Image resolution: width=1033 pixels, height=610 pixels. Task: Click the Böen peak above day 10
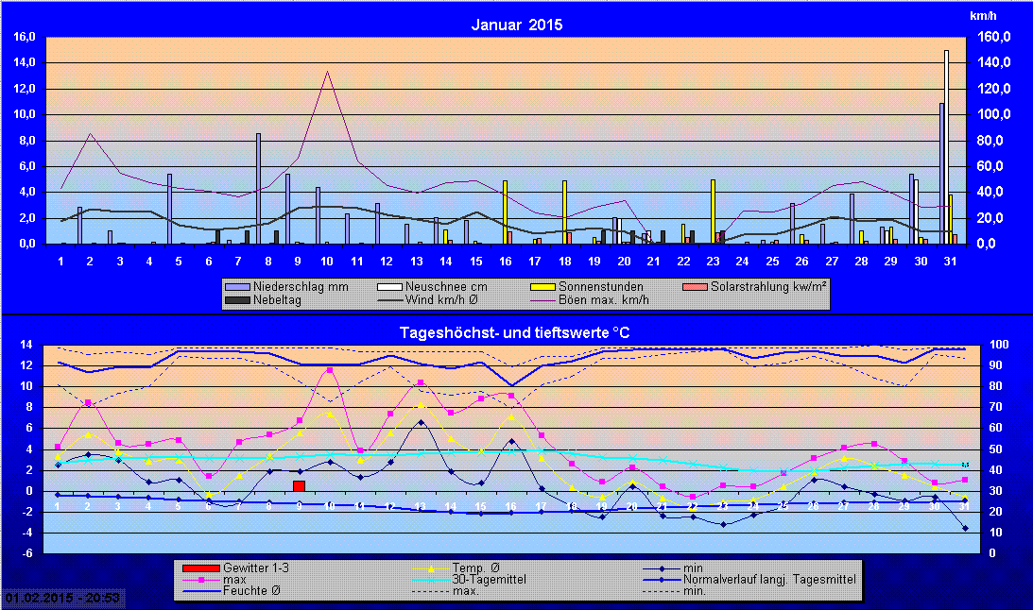pos(328,72)
